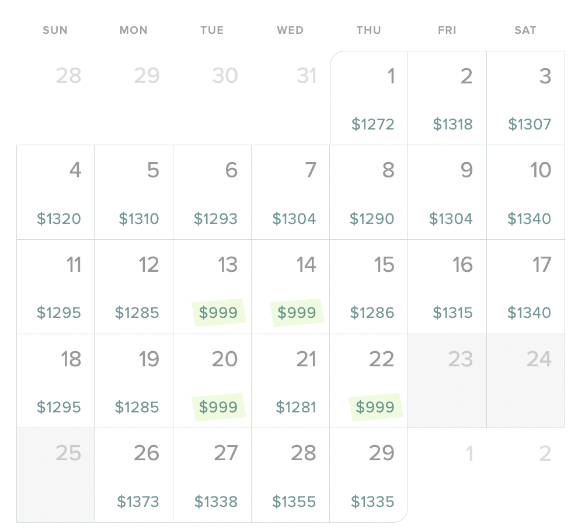Pick Saturday the 3rd at $1307

[x=525, y=98]
